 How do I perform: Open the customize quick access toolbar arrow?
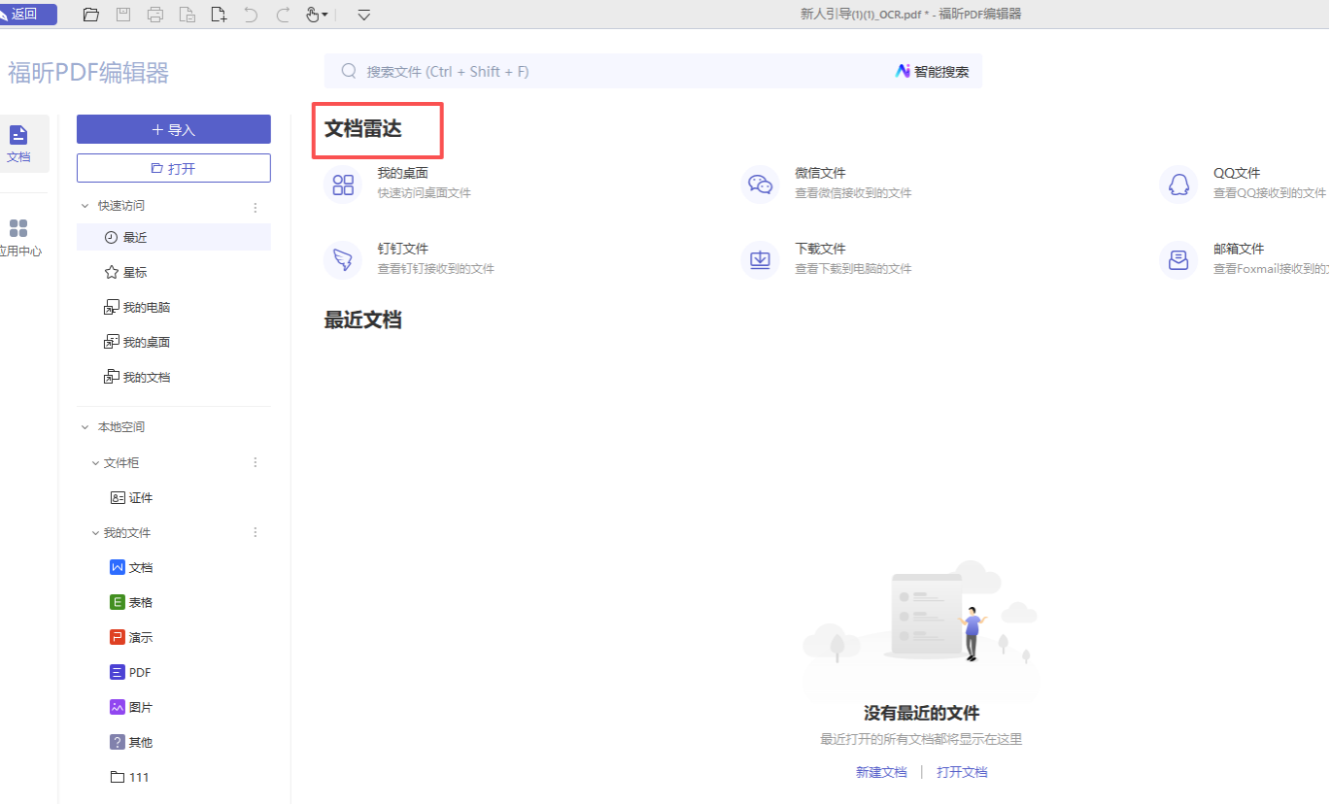(364, 15)
